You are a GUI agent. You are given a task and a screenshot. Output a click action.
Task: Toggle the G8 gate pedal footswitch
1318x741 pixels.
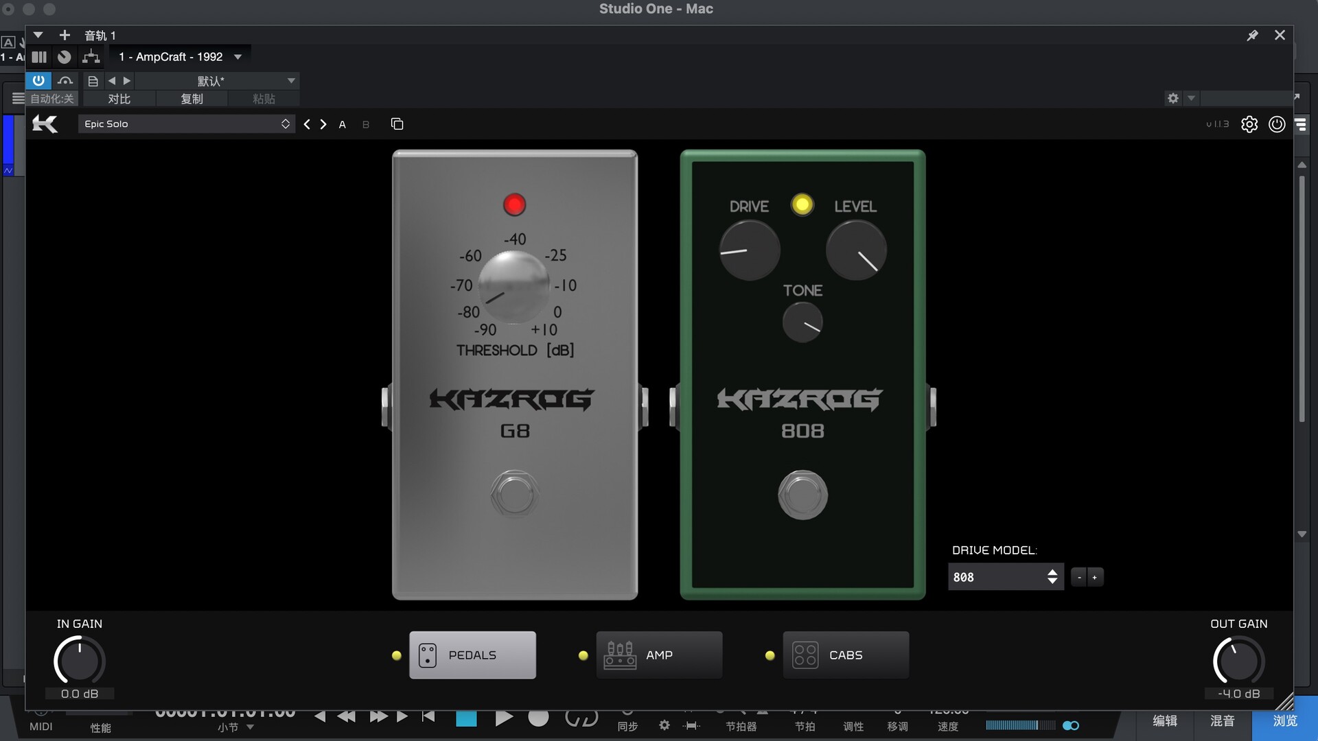(514, 495)
